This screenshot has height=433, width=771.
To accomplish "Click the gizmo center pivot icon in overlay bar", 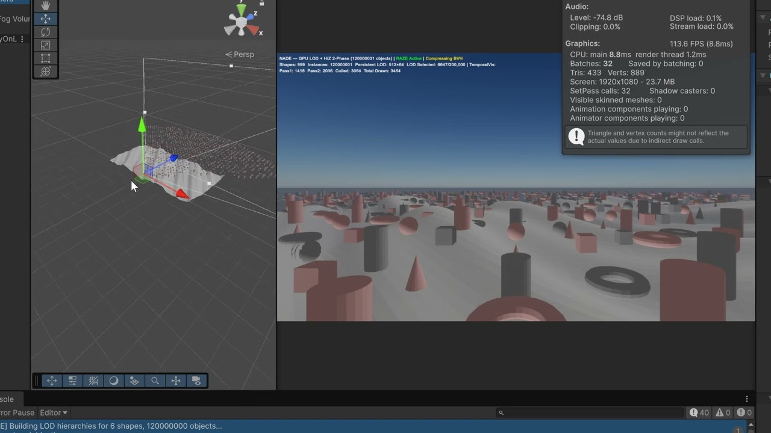I will [x=176, y=381].
